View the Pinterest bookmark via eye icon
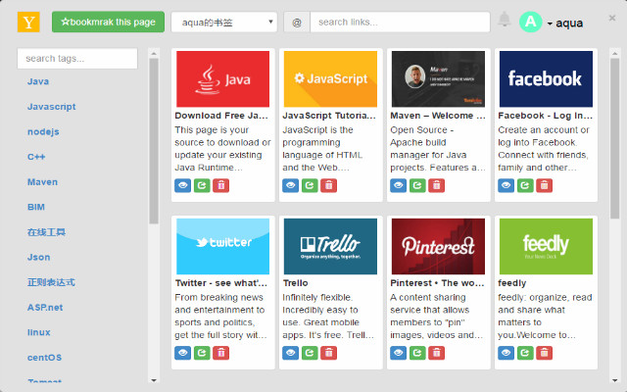 (399, 353)
